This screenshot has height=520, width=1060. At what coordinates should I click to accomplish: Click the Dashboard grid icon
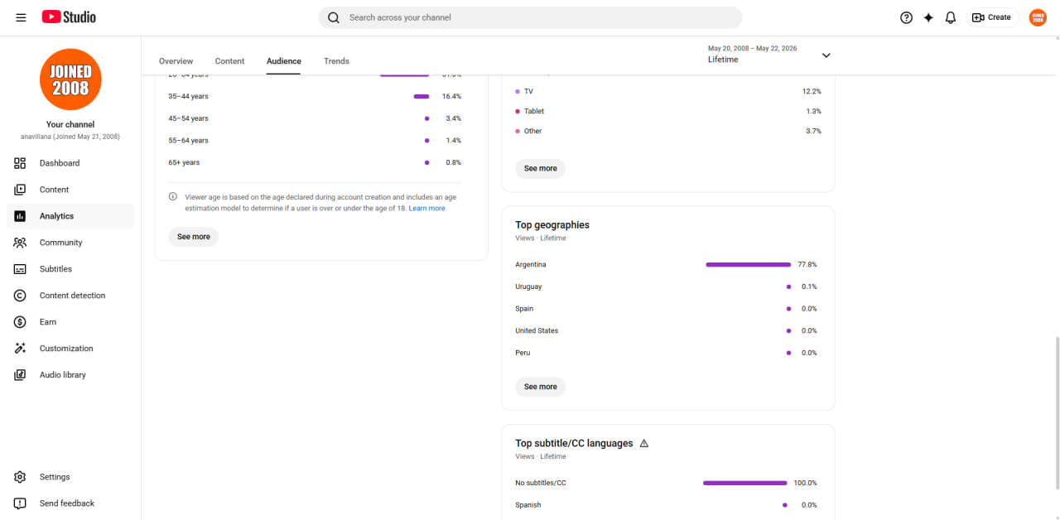click(x=21, y=163)
